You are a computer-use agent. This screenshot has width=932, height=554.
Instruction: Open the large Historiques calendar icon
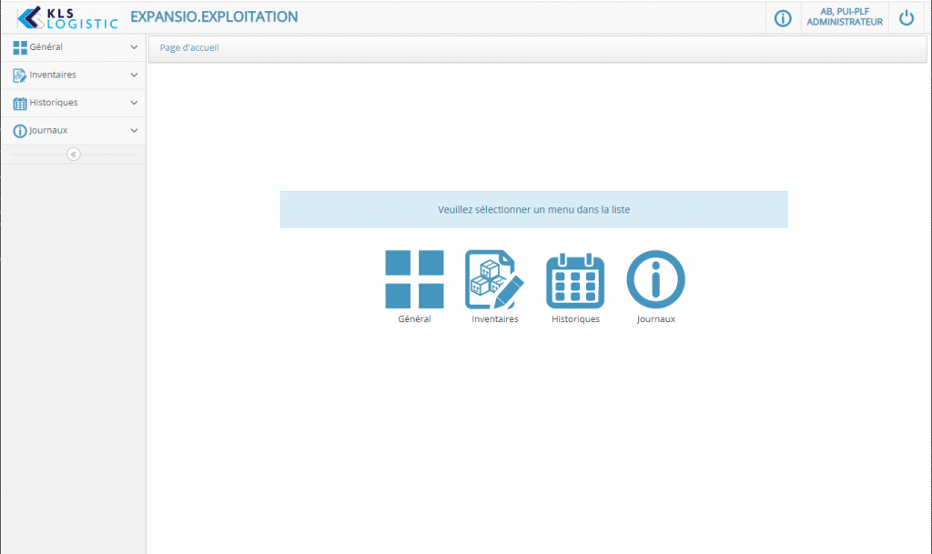tap(575, 280)
